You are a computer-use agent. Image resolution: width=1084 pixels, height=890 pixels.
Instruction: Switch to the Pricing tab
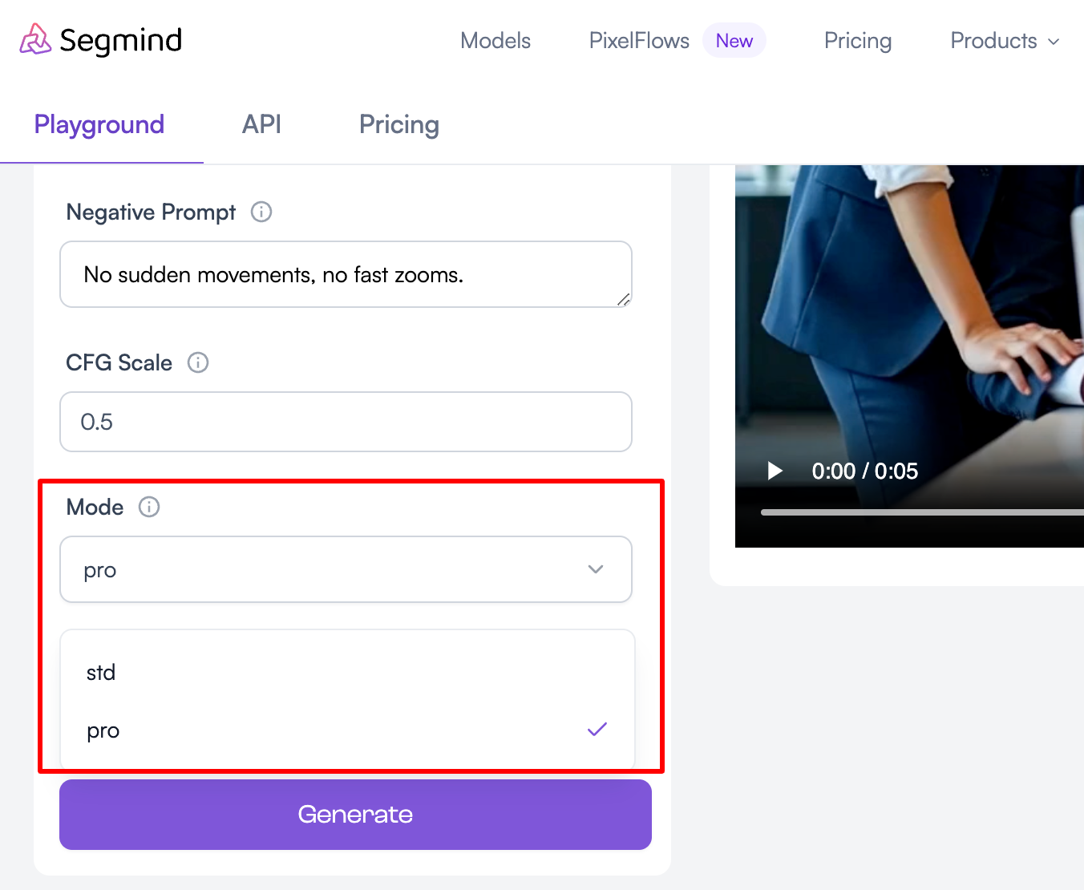399,124
